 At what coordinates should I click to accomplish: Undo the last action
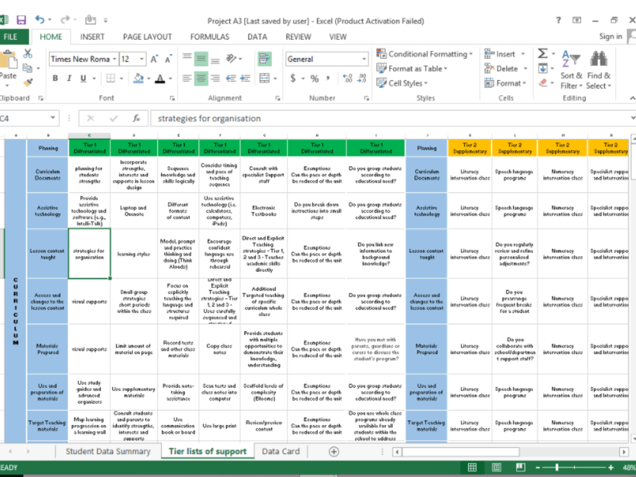39,20
